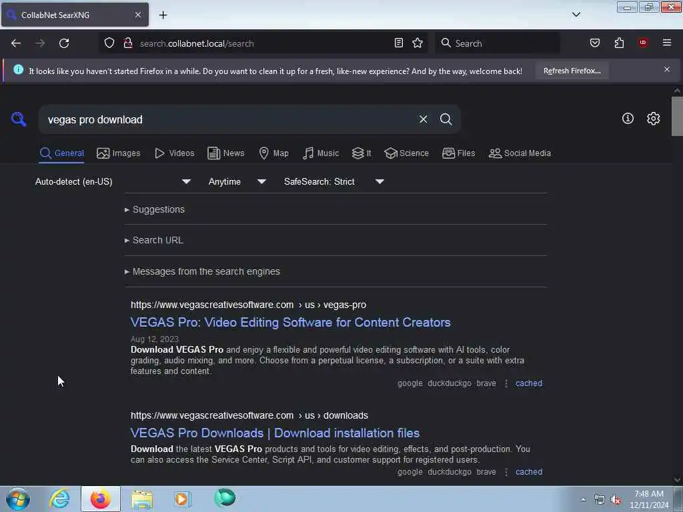Switch to Social Media category tab
The width and height of the screenshot is (683, 512).
tap(520, 153)
